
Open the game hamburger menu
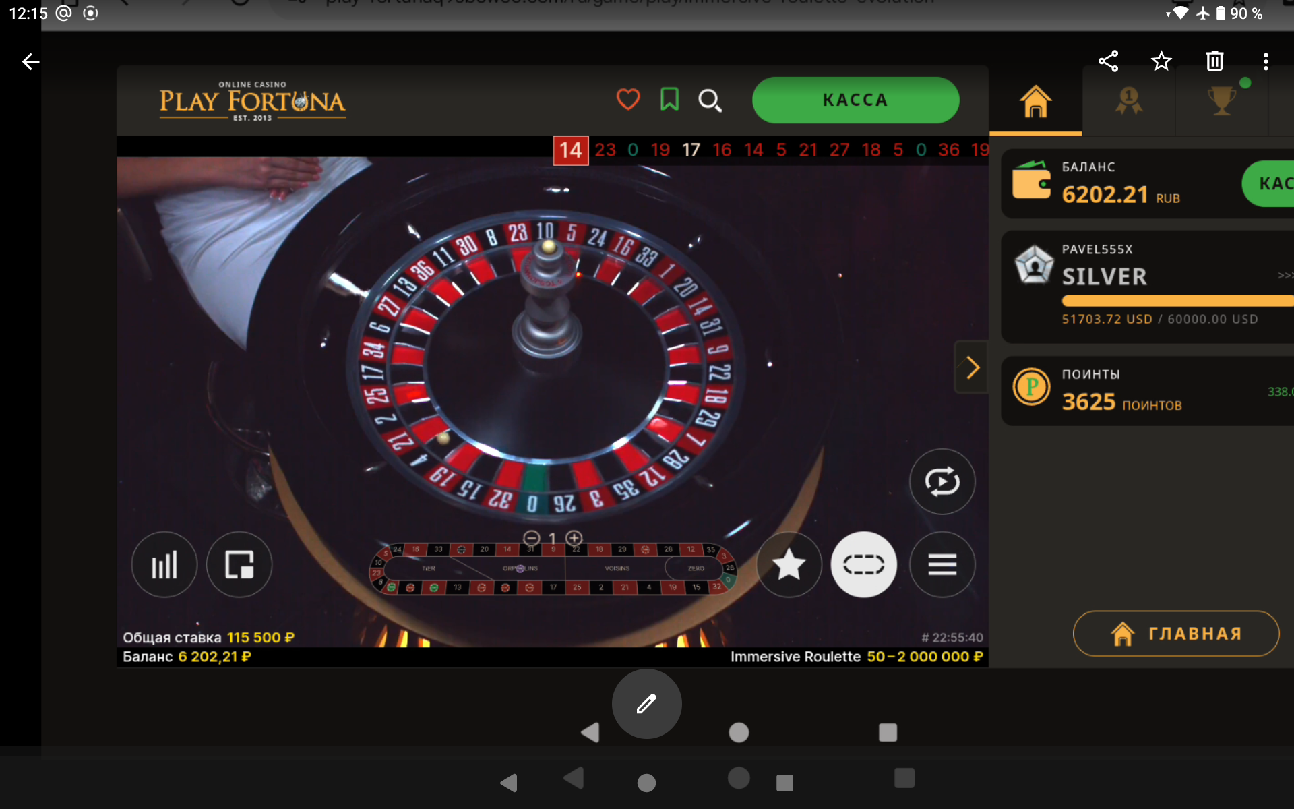coord(942,565)
